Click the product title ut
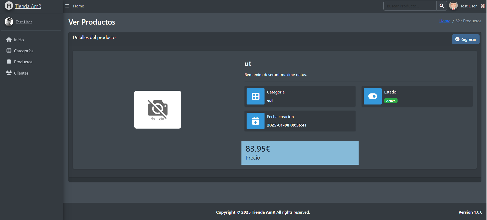Viewport: 487px width, 220px height. click(248, 64)
